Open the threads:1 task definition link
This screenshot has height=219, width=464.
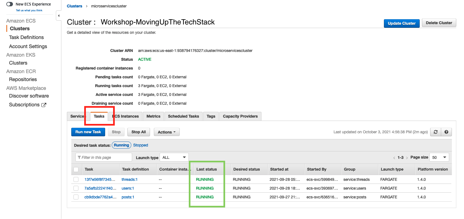[130, 179]
